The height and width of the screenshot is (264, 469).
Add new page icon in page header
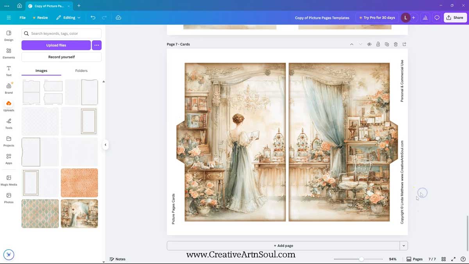click(405, 44)
